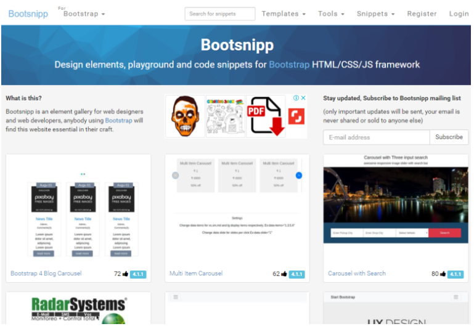Image resolution: width=474 pixels, height=329 pixels.
Task: Click thumbs-up icon on Multi Item Carousel
Action: 284,274
